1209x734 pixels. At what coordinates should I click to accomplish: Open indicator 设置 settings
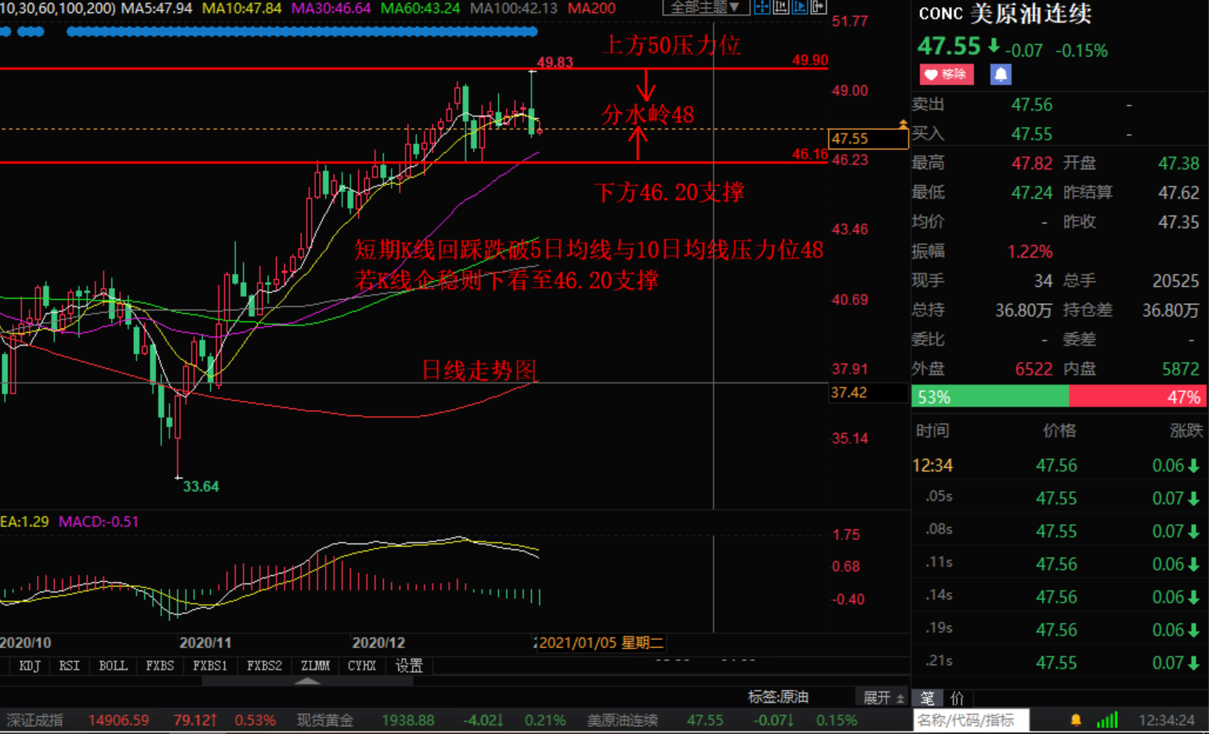click(410, 665)
